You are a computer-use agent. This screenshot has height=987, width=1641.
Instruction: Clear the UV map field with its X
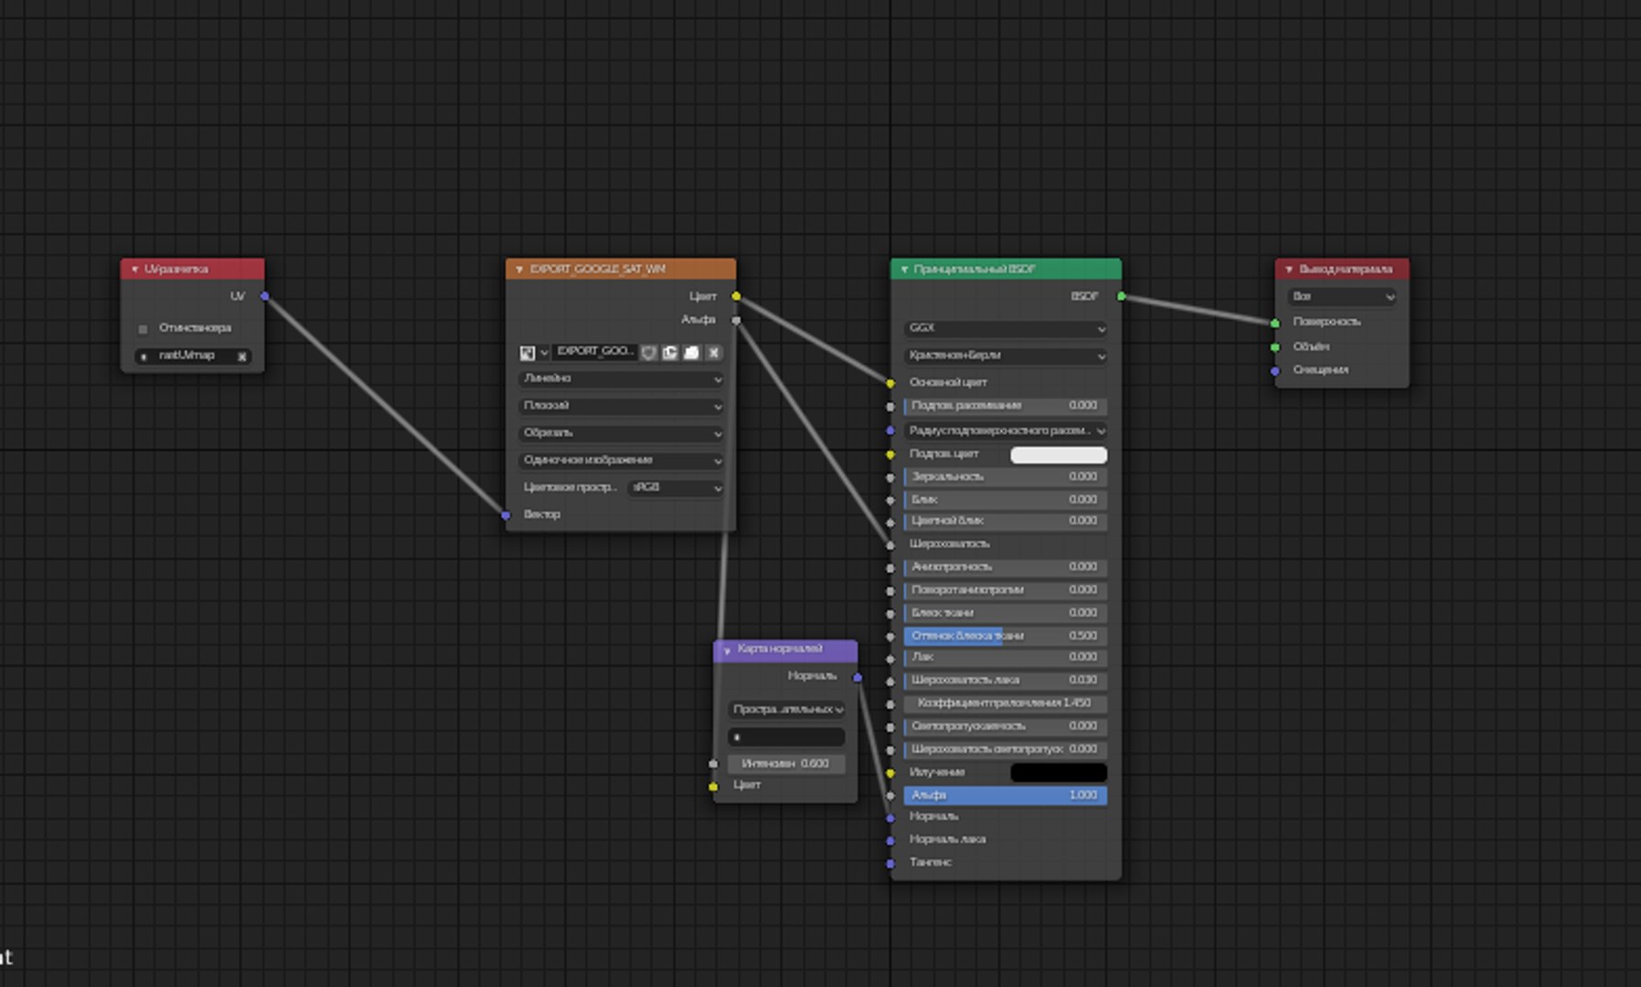pos(242,356)
